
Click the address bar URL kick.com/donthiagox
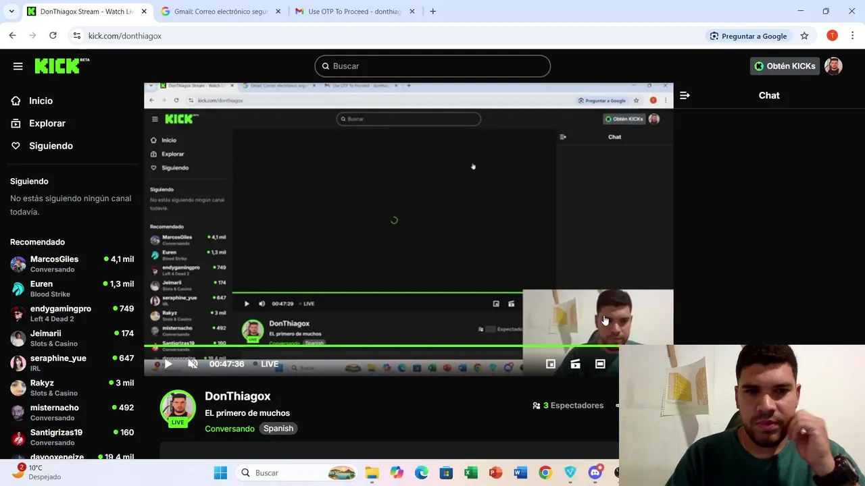tap(125, 36)
